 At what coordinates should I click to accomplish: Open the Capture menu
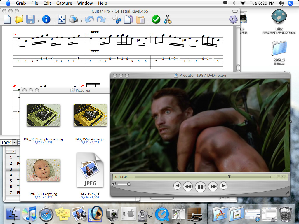(x=64, y=3)
